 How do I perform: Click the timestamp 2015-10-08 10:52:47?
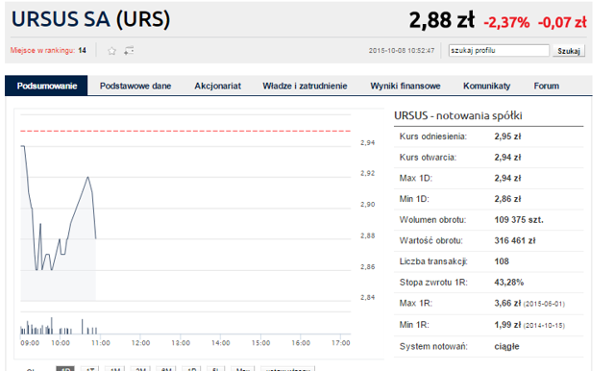pos(402,51)
